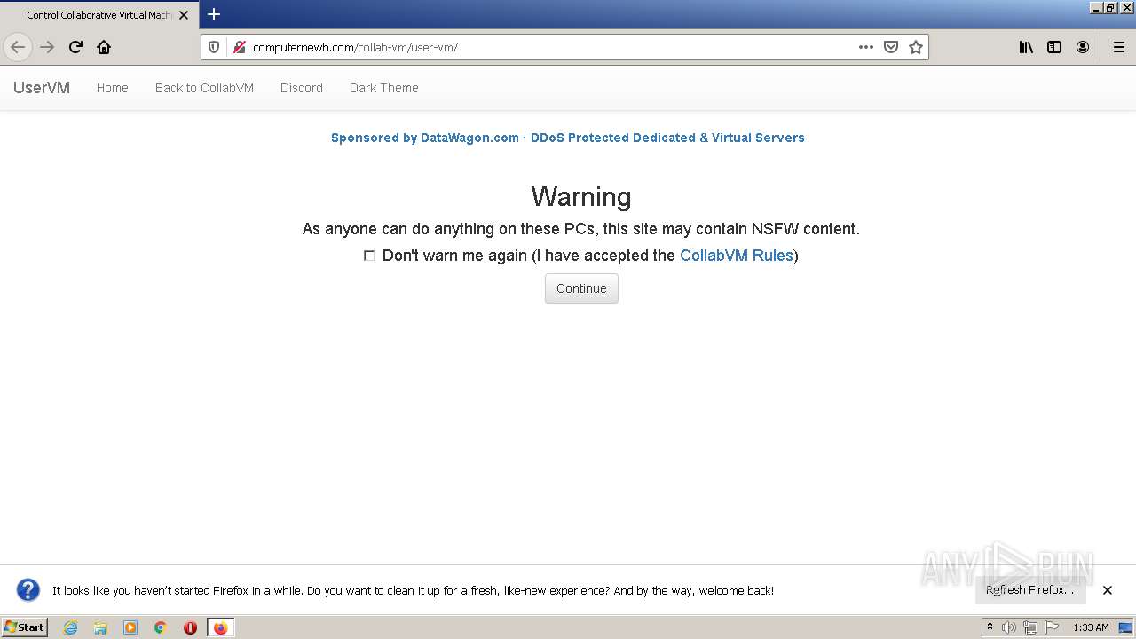Open Windows Explorer folder in taskbar

tap(100, 627)
